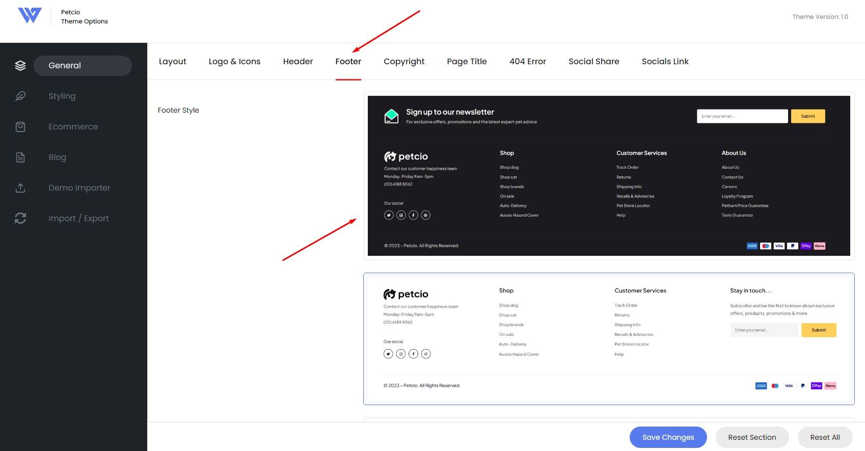Open the Ecommerce menu item
865x451 pixels.
[x=73, y=126]
